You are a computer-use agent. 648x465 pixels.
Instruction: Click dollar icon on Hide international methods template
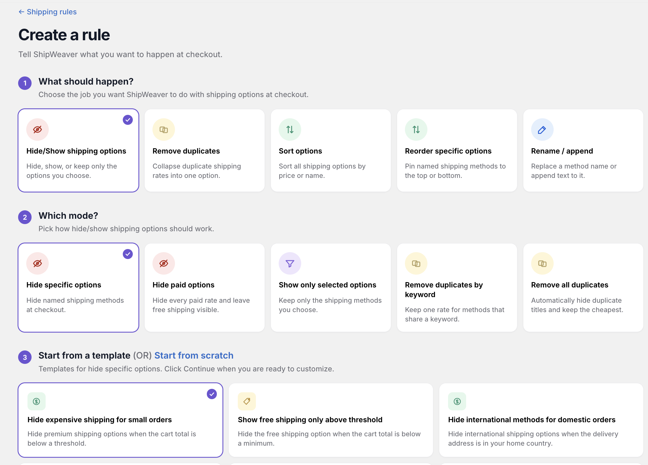coord(457,401)
